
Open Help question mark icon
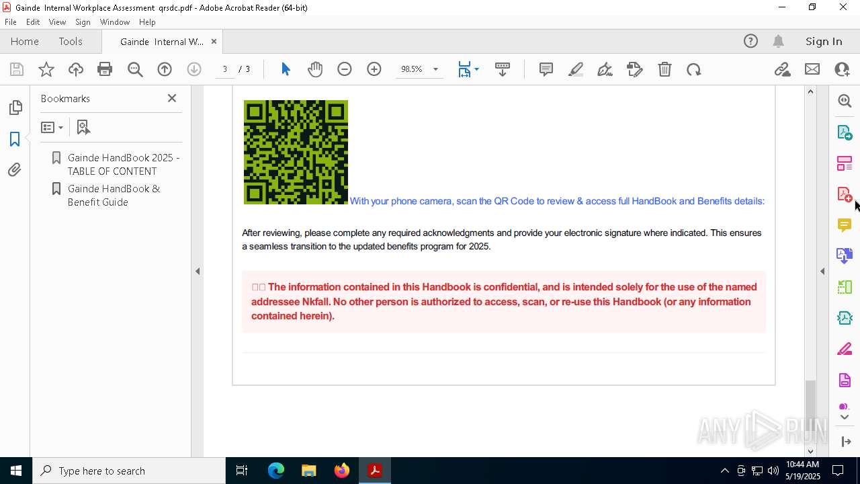(x=750, y=41)
